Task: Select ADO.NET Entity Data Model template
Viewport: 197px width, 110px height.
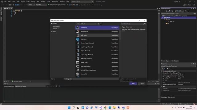Action: [97, 70]
